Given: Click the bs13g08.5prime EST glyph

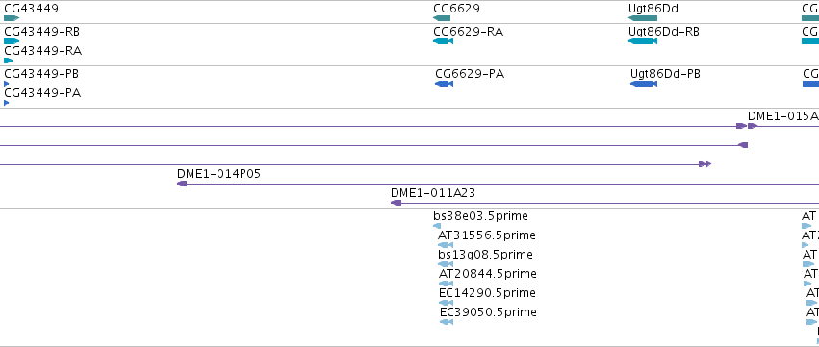Looking at the screenshot, I should pos(446,264).
